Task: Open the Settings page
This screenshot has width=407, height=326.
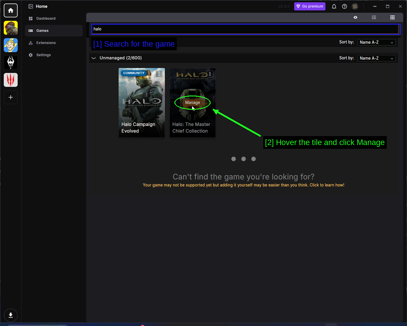Action: (54, 55)
